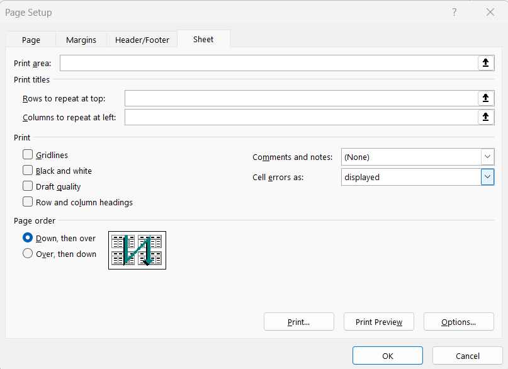Click the Columns to repeat range selector icon

(485, 117)
